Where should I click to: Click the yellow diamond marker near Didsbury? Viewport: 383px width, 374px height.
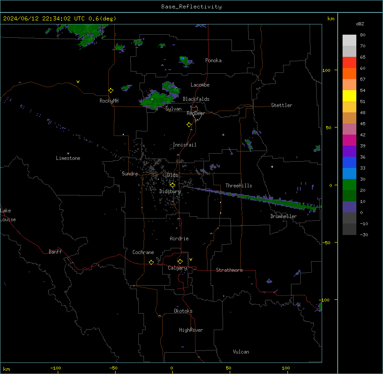(x=172, y=185)
